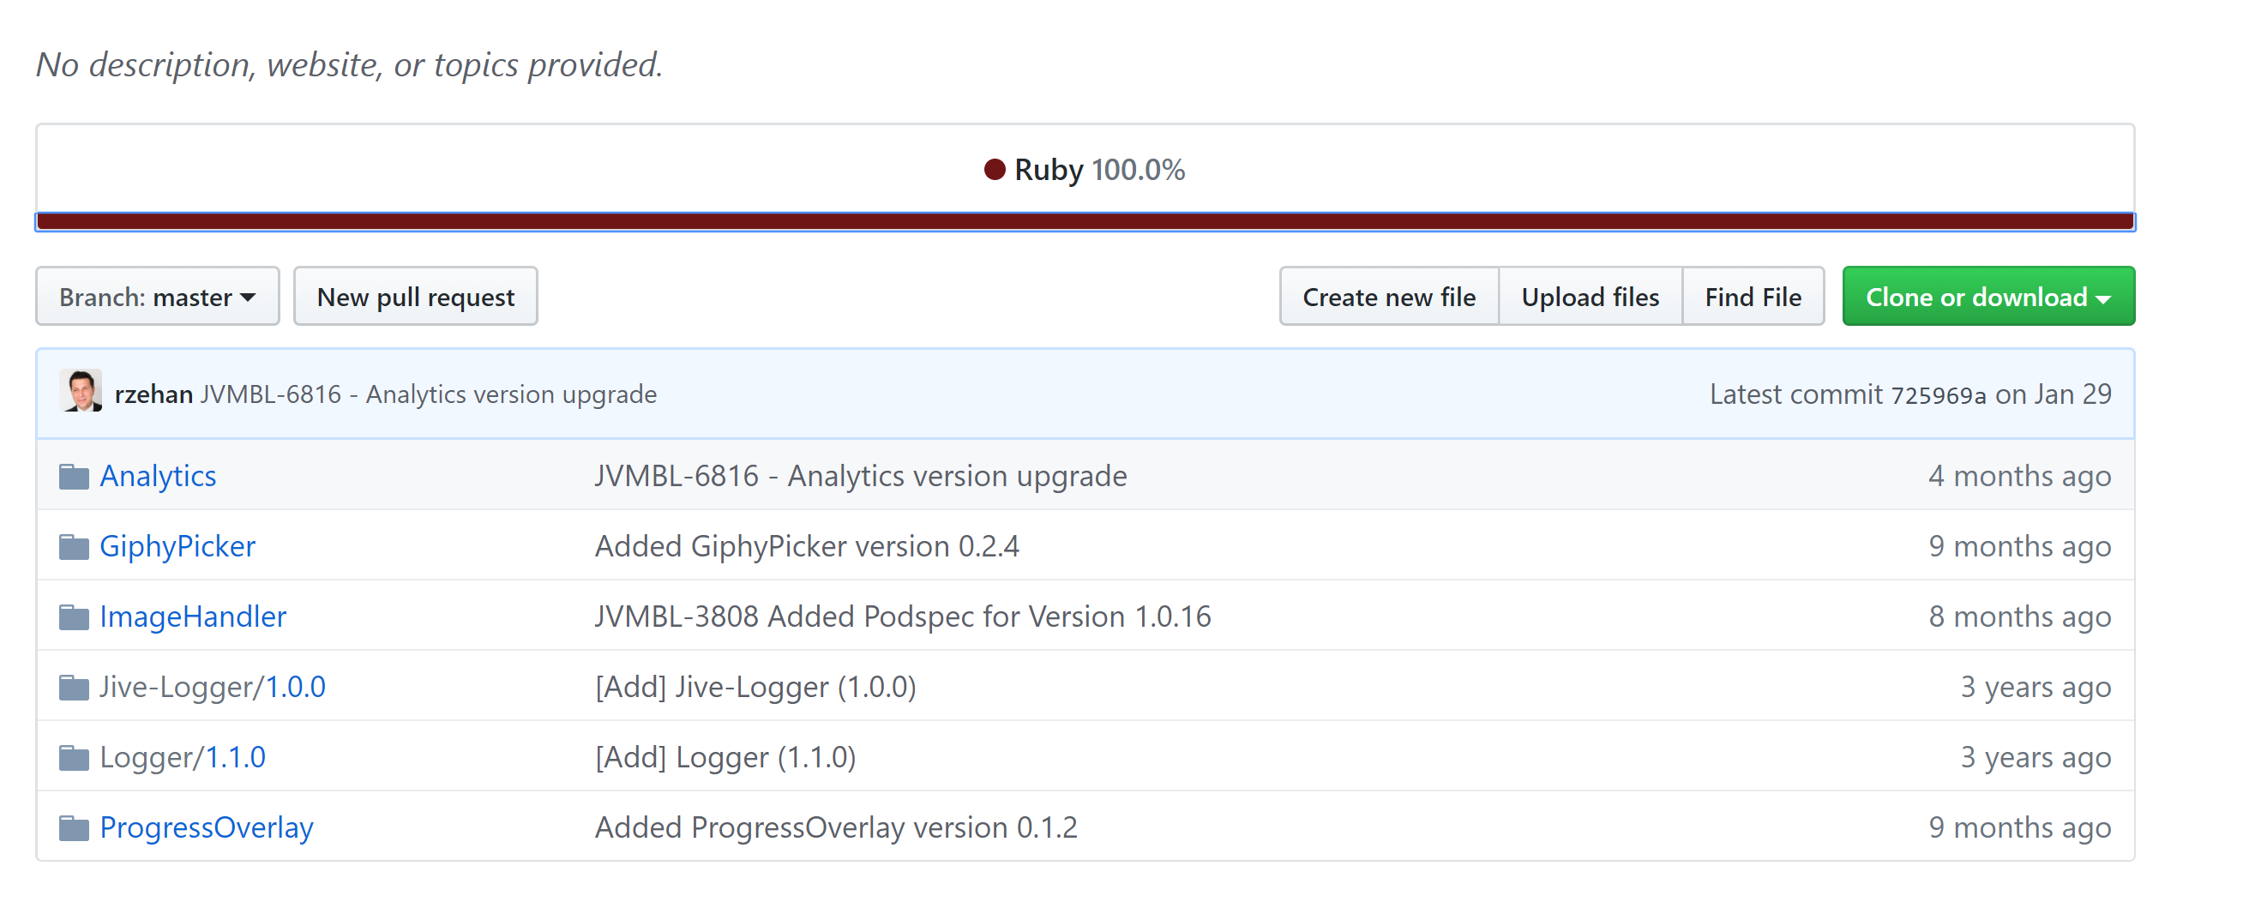Open the ProgressOverlay folder icon

click(x=73, y=827)
